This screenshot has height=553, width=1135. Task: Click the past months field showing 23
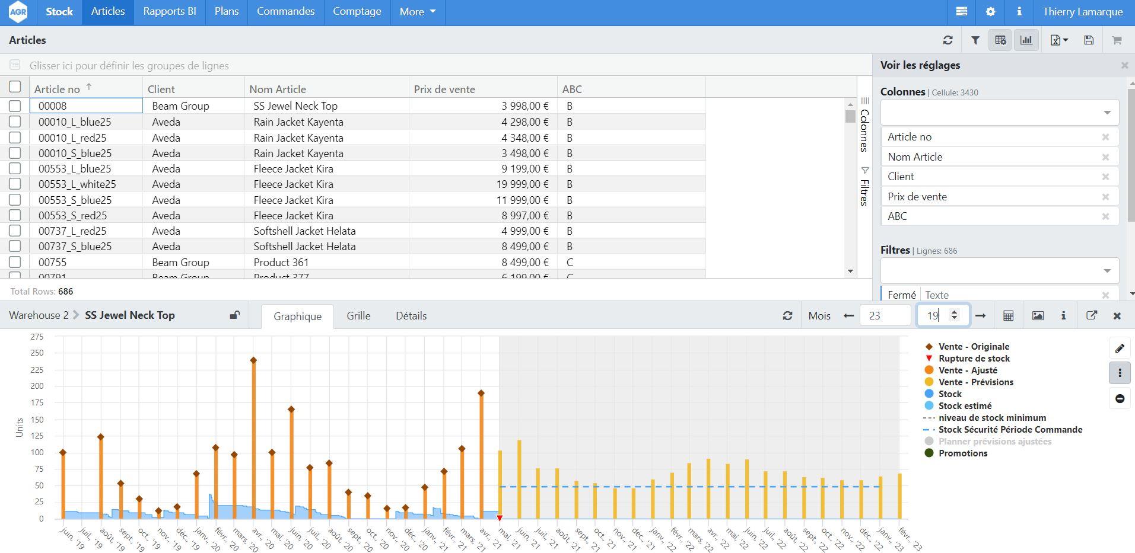[x=885, y=315]
